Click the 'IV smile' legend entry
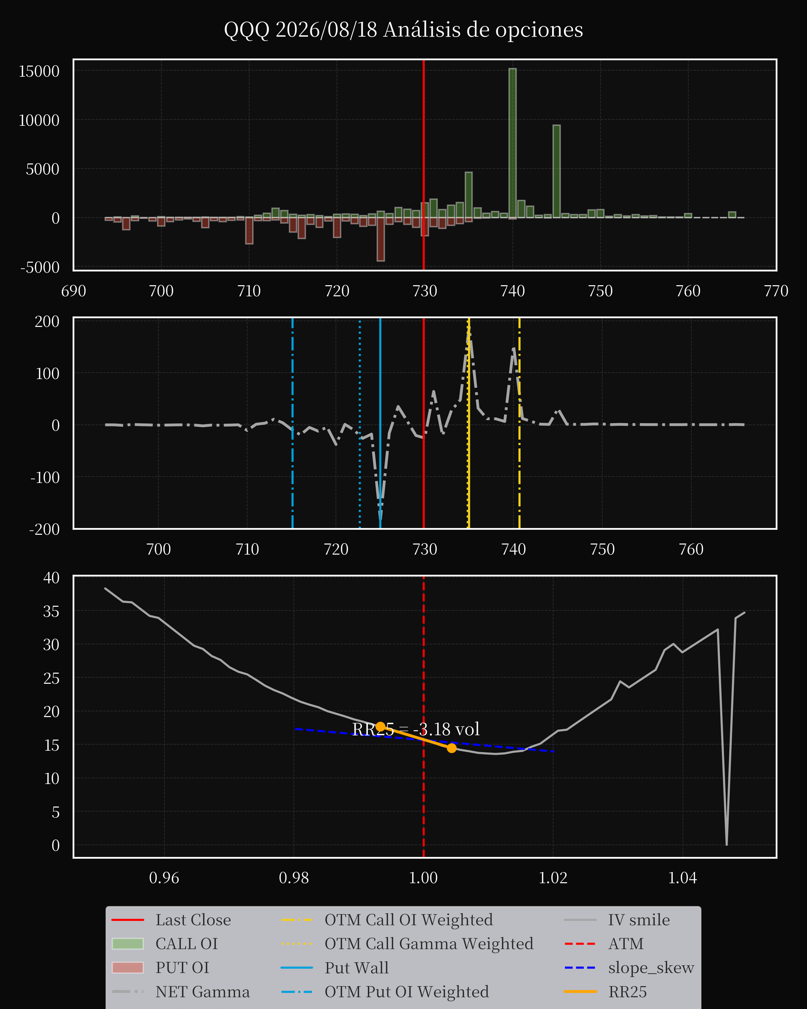Viewport: 807px width, 1009px height. click(x=617, y=920)
